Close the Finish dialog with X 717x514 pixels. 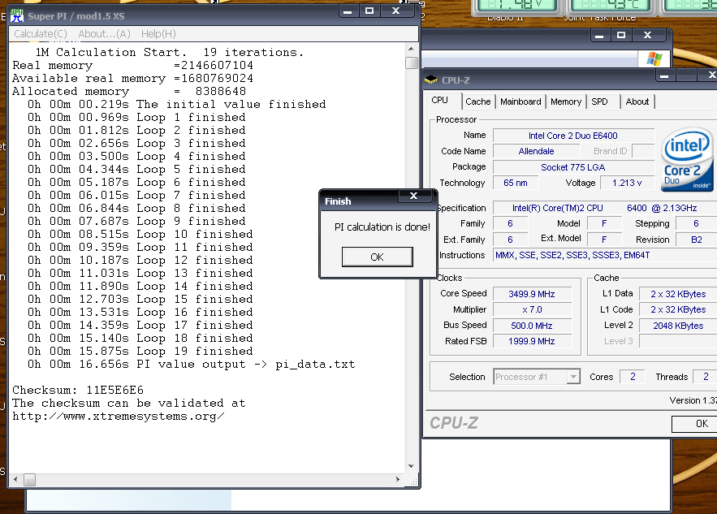click(x=414, y=196)
